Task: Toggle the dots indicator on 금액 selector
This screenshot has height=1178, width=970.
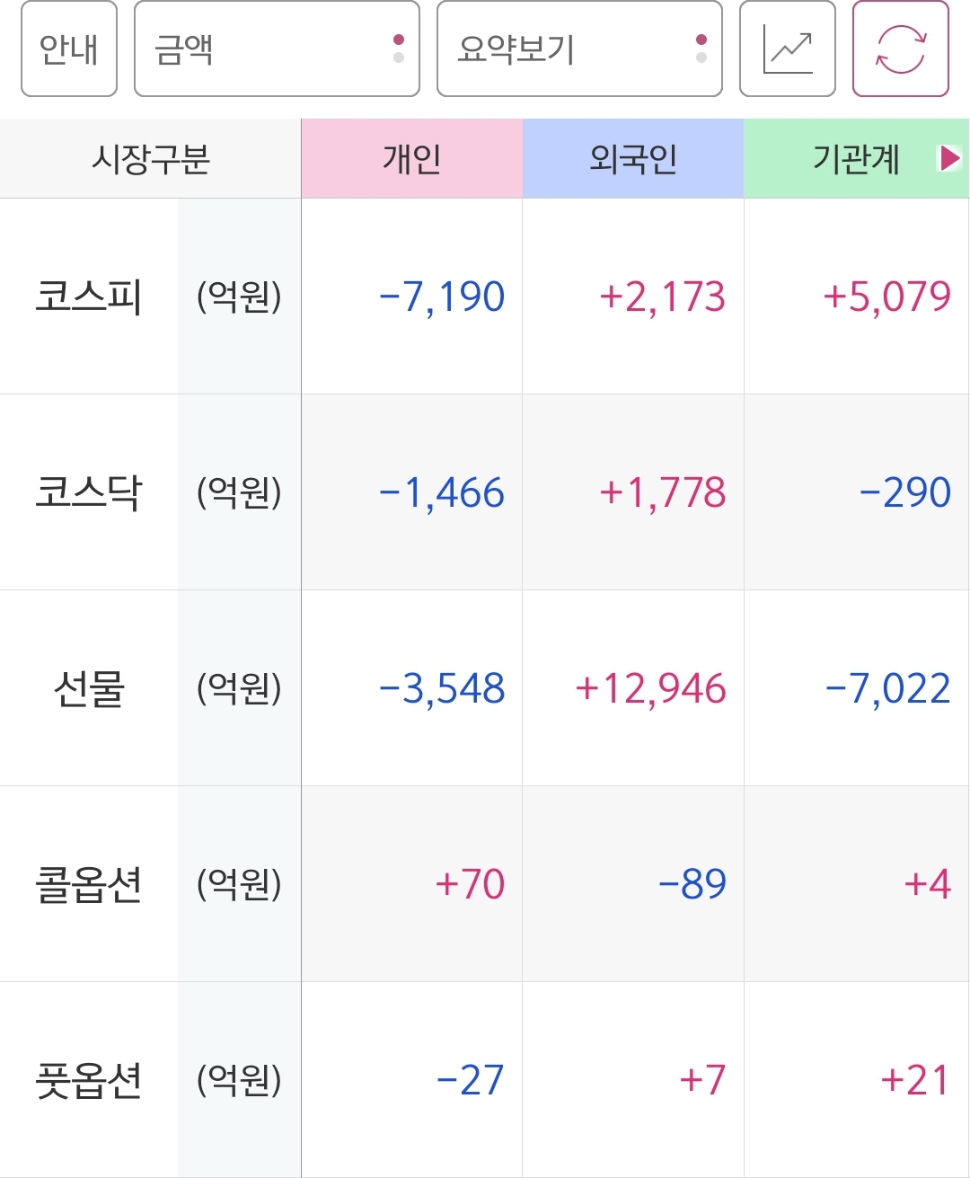Action: (399, 49)
